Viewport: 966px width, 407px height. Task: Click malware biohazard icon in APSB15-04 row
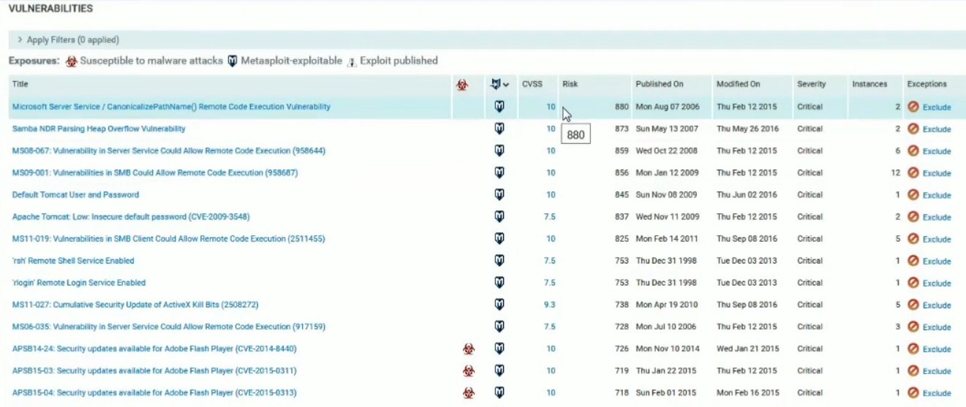coord(469,393)
